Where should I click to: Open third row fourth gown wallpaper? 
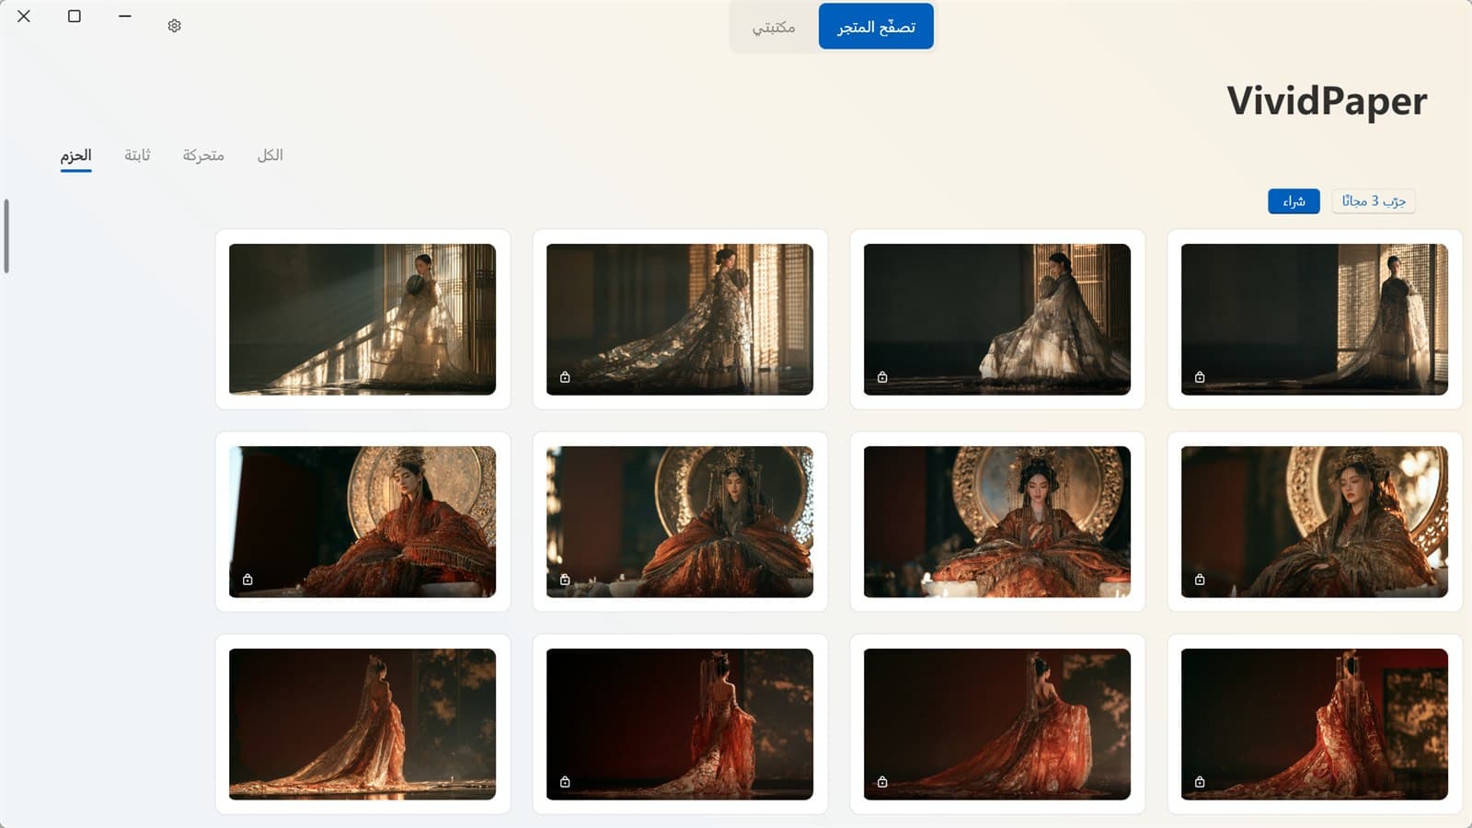pyautogui.click(x=1315, y=724)
